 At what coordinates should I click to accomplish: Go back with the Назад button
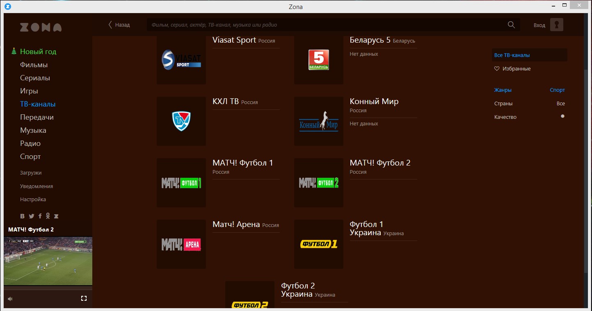tap(119, 25)
